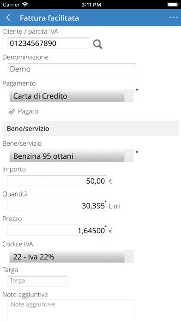This screenshot has width=181, height=321.
Task: Click the dropdown arrow beside Iva 22%
Action: (x=129, y=256)
